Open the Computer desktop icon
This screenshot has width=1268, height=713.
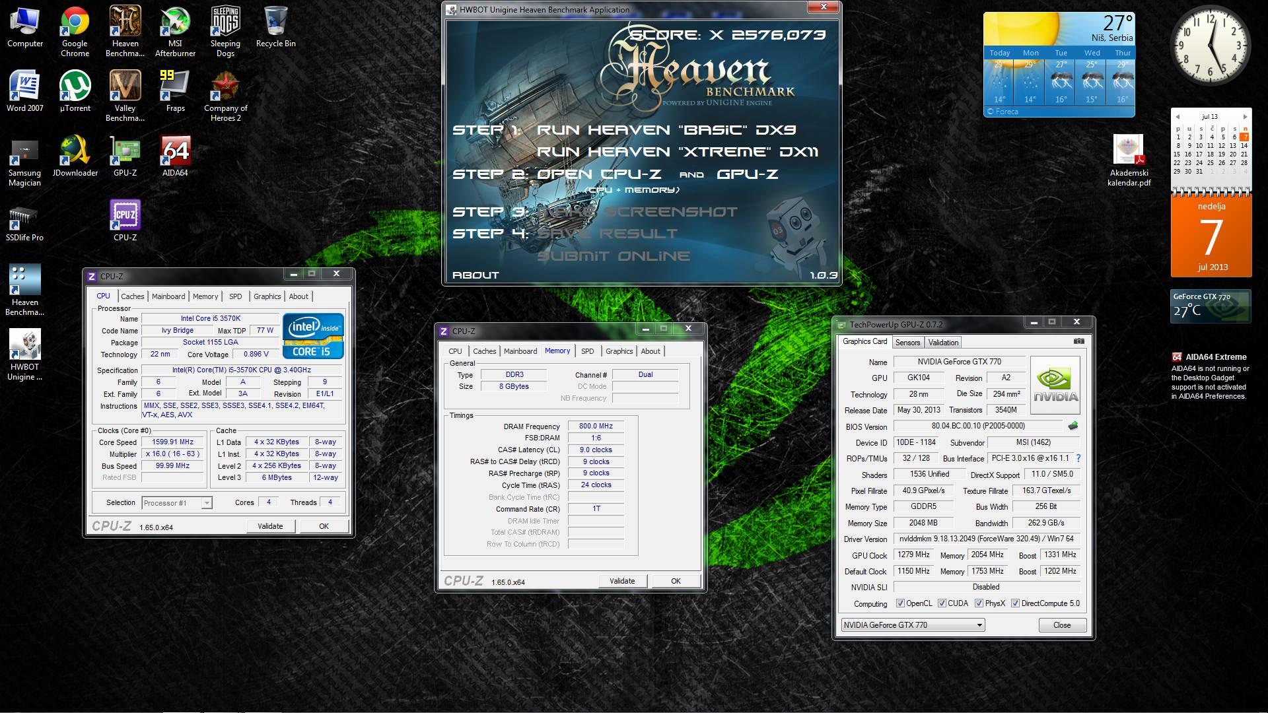pos(25,28)
